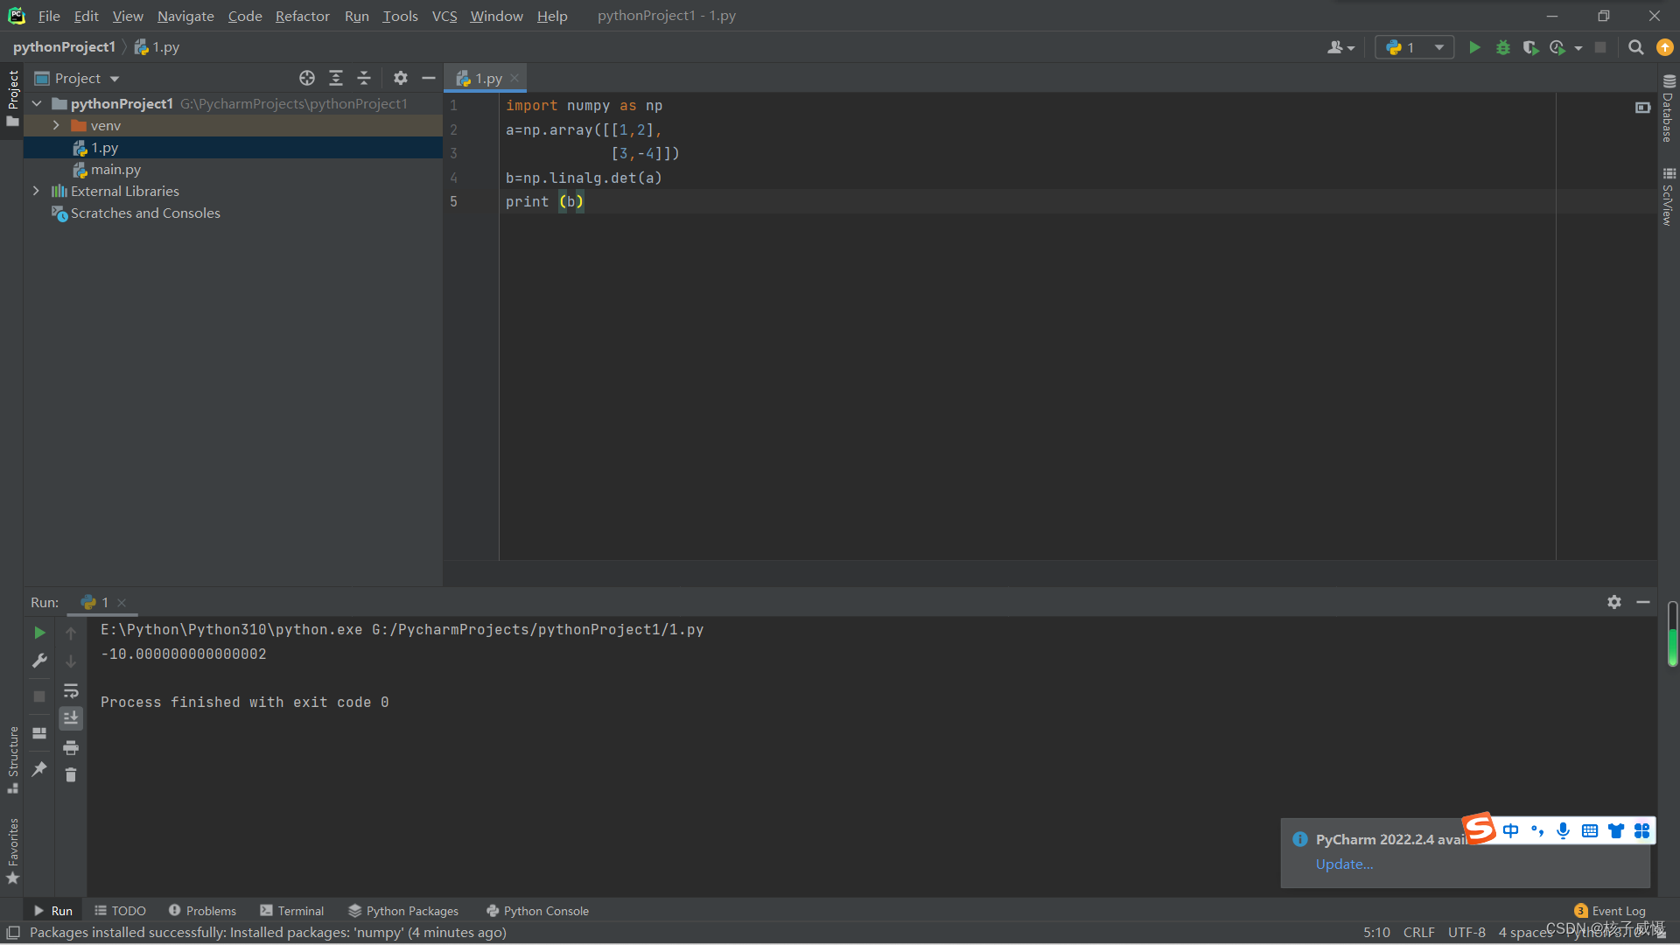Expand the venv folder
The image size is (1680, 945).
pos(56,125)
